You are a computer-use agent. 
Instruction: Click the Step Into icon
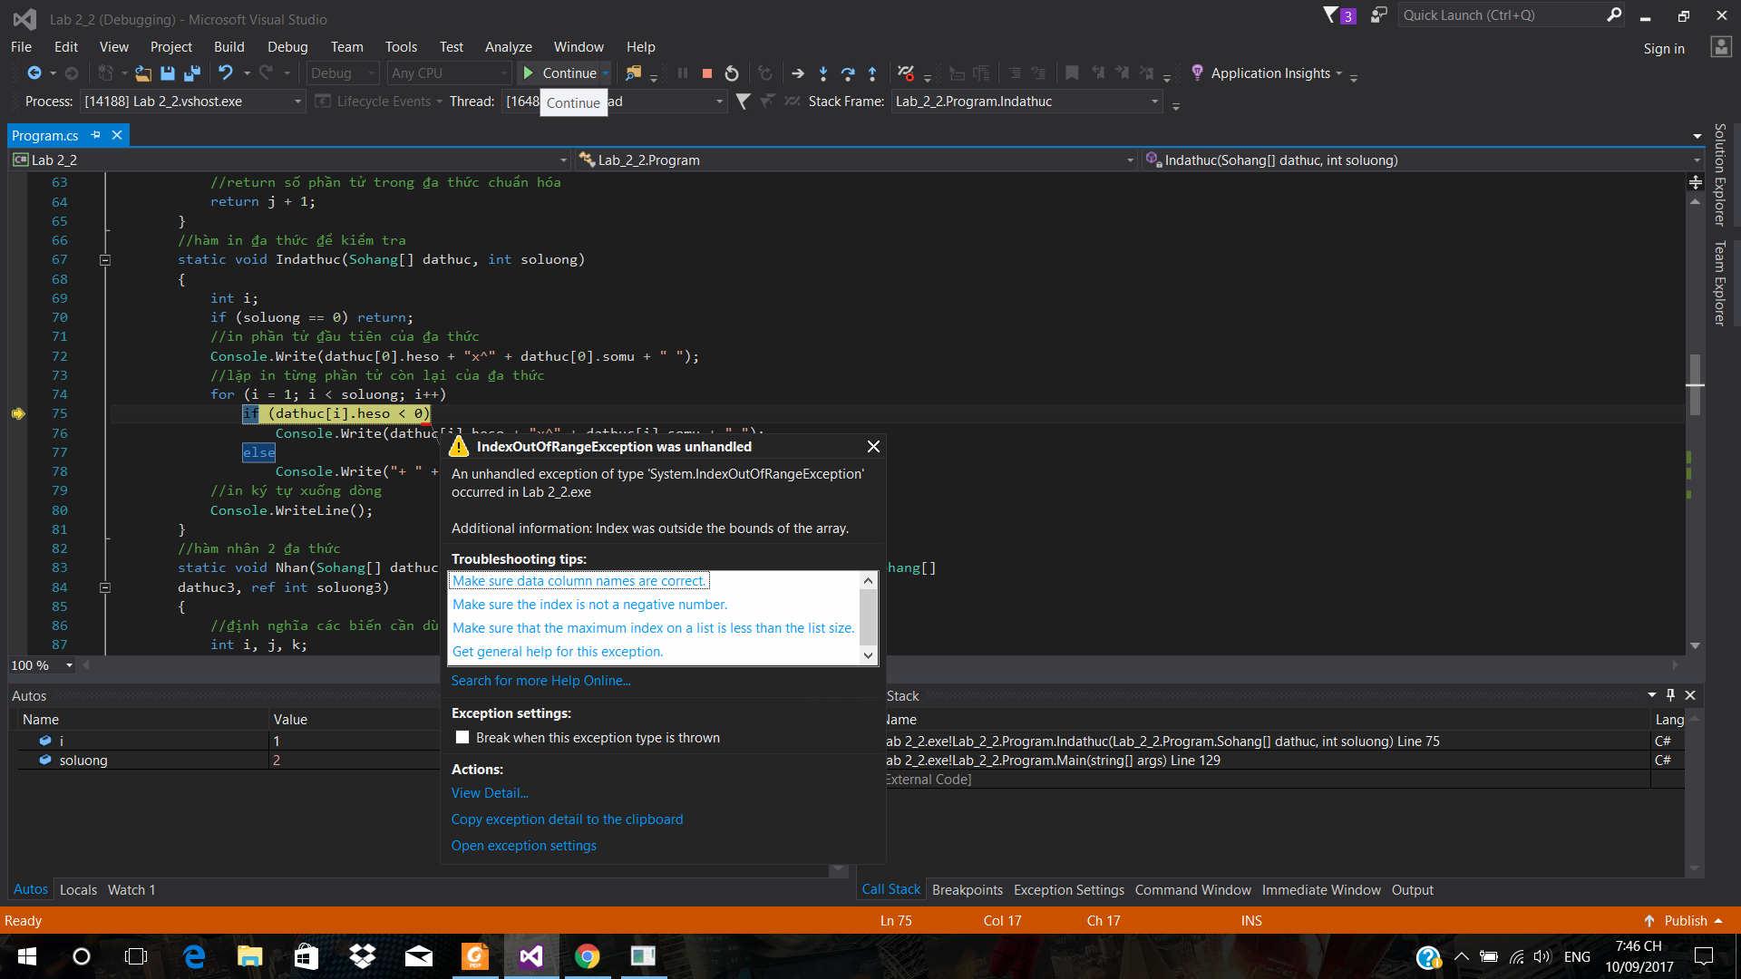(x=823, y=73)
